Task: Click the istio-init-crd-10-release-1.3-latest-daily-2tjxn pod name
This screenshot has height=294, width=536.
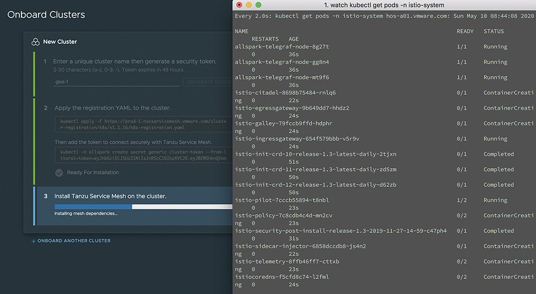Action: pos(316,154)
